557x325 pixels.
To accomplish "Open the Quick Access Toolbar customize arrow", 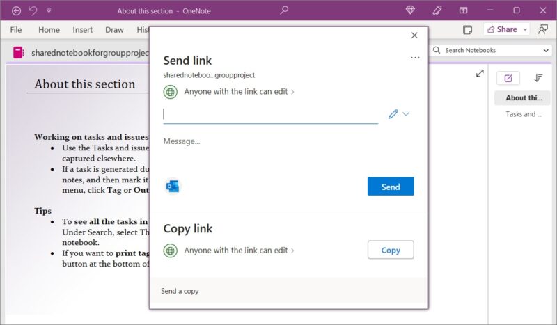I will pos(49,11).
